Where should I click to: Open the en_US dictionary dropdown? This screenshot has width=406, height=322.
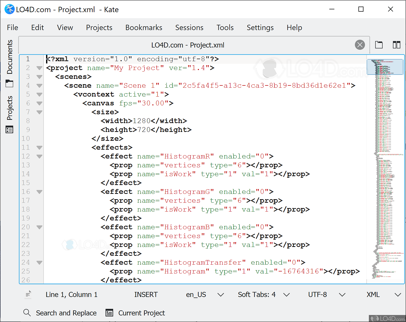tap(205, 295)
